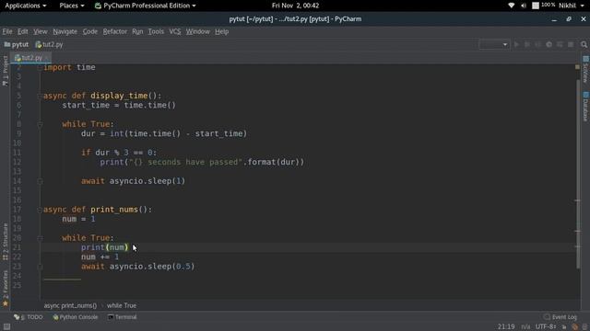Open the Favorites tool window sidebar tab
The height and width of the screenshot is (331, 590).
click(5, 288)
